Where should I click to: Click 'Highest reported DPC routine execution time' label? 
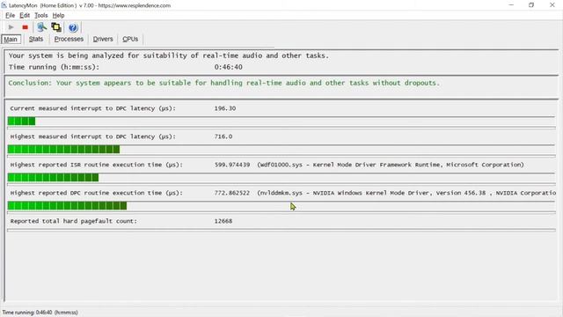coord(97,193)
